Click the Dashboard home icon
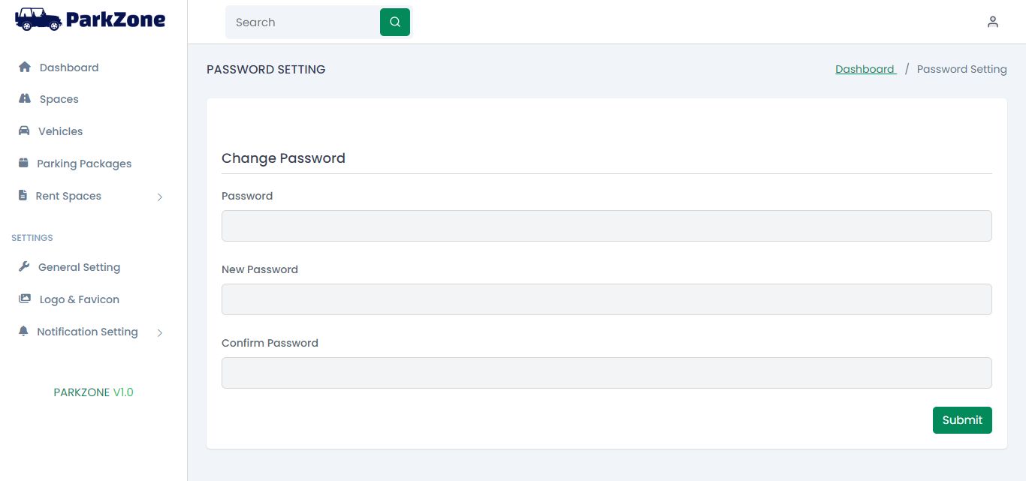1026x481 pixels. (24, 68)
